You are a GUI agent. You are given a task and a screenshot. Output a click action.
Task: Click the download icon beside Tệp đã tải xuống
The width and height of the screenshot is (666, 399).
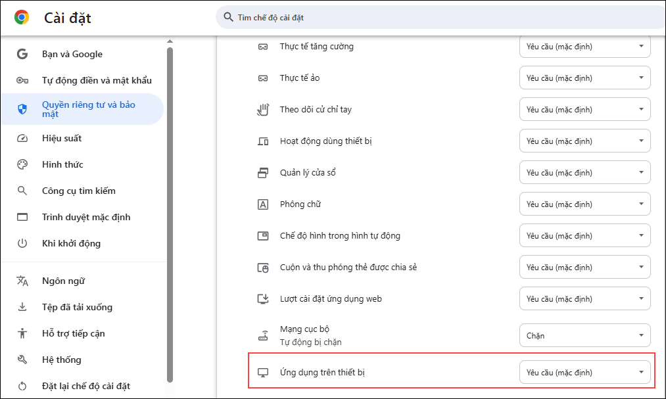click(x=22, y=307)
